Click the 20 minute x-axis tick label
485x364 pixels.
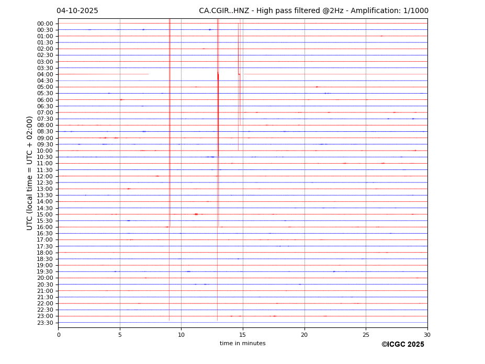(x=304, y=335)
